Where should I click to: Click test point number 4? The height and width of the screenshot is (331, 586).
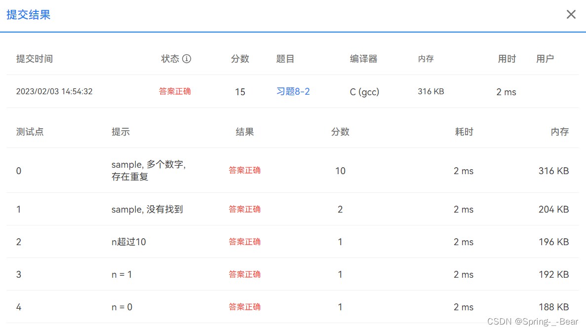(19, 307)
